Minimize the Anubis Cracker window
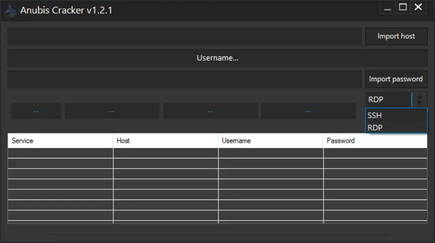The width and height of the screenshot is (435, 243). point(388,8)
